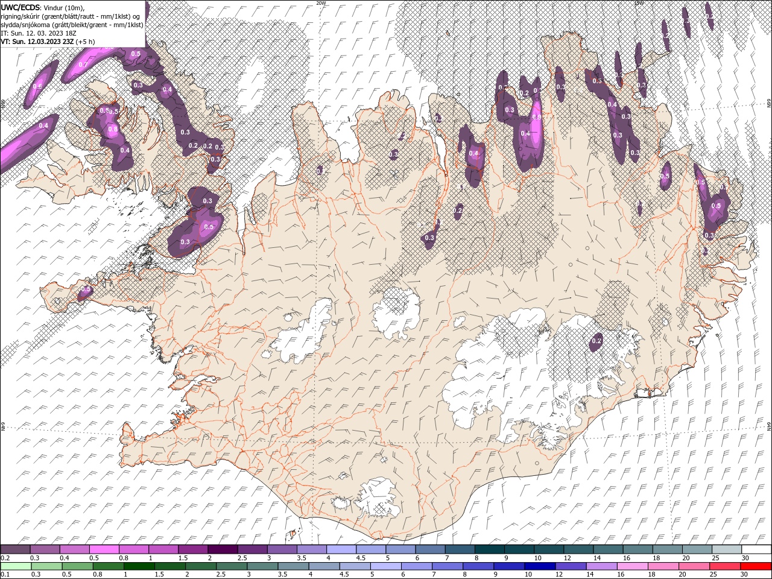
Task: Choose the 0.8 swatch in the upper snow legend row
Action: [133, 549]
